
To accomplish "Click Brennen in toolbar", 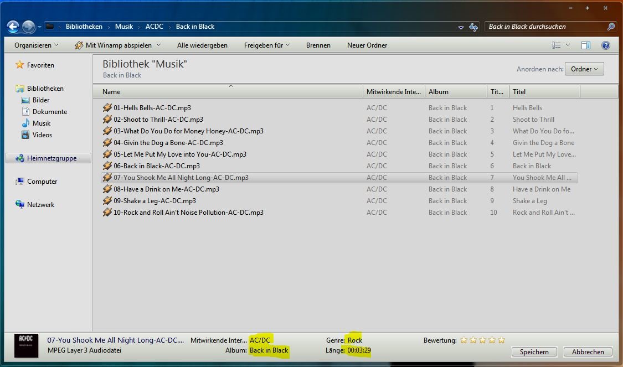I will (x=318, y=45).
